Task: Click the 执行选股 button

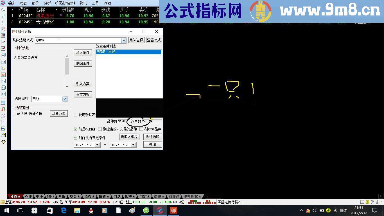Action: click(152, 137)
